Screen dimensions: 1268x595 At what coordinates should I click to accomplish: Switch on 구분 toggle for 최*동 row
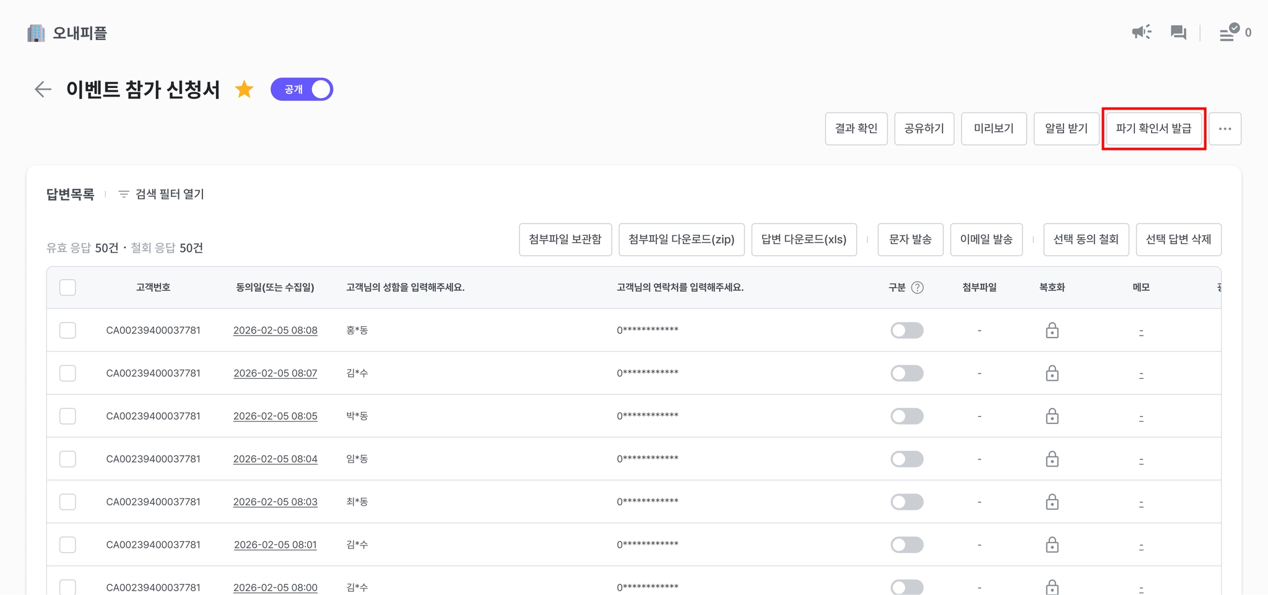907,502
